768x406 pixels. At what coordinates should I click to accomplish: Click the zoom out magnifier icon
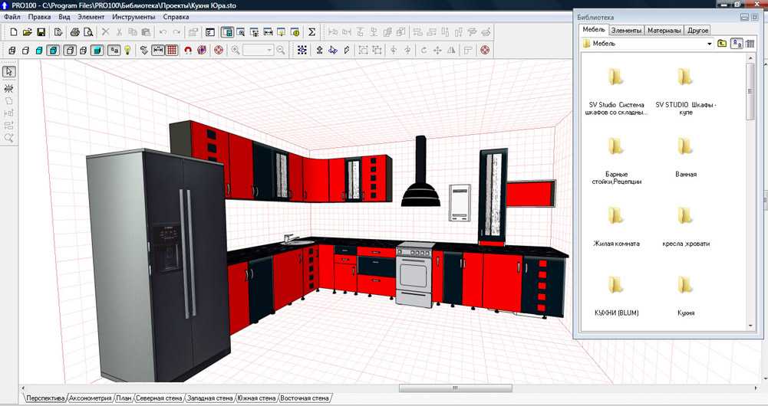click(x=281, y=50)
